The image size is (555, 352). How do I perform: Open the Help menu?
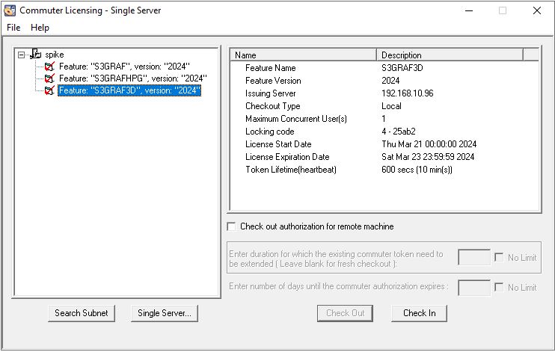point(40,28)
